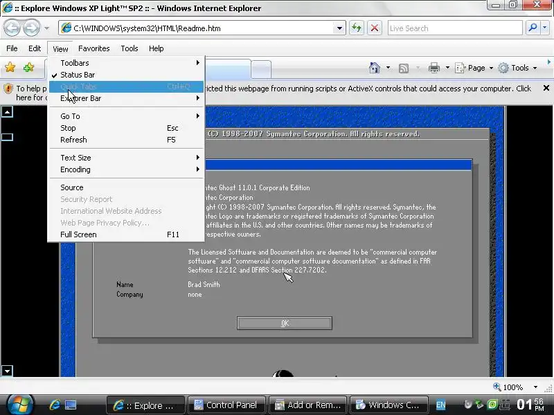This screenshot has width=554, height=415.
Task: Click the zoom magnifier 100% button
Action: pyautogui.click(x=508, y=387)
